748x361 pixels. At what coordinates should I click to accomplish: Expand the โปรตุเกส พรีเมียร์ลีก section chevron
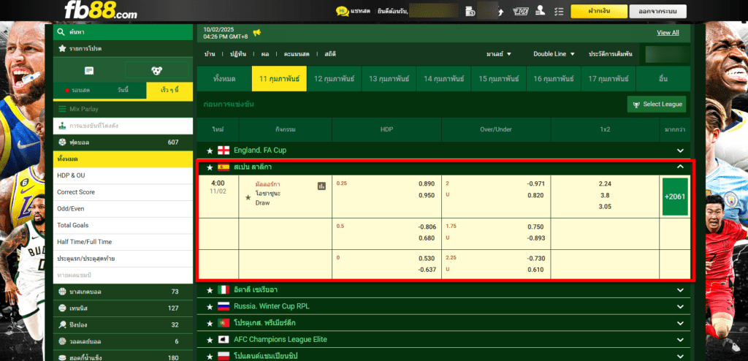[680, 323]
